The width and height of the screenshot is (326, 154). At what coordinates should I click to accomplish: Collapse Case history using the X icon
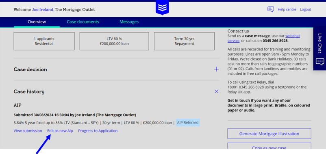pos(216,91)
